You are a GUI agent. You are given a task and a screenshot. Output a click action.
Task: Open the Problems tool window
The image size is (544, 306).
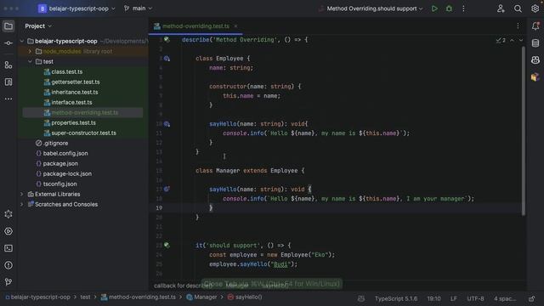8,265
